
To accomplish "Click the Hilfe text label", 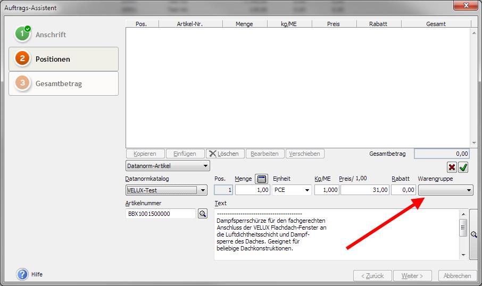I will [37, 274].
